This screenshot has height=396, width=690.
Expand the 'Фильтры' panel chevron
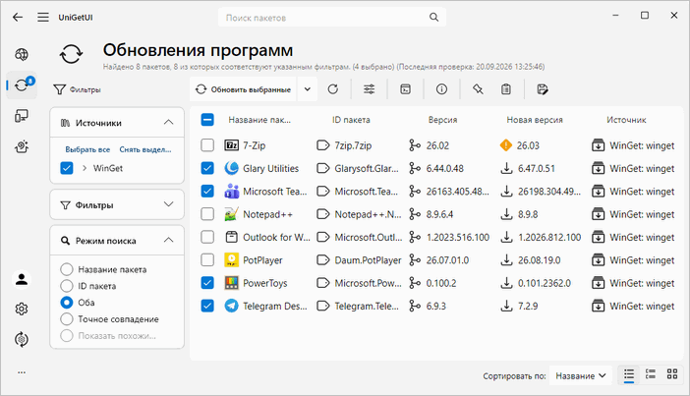168,204
